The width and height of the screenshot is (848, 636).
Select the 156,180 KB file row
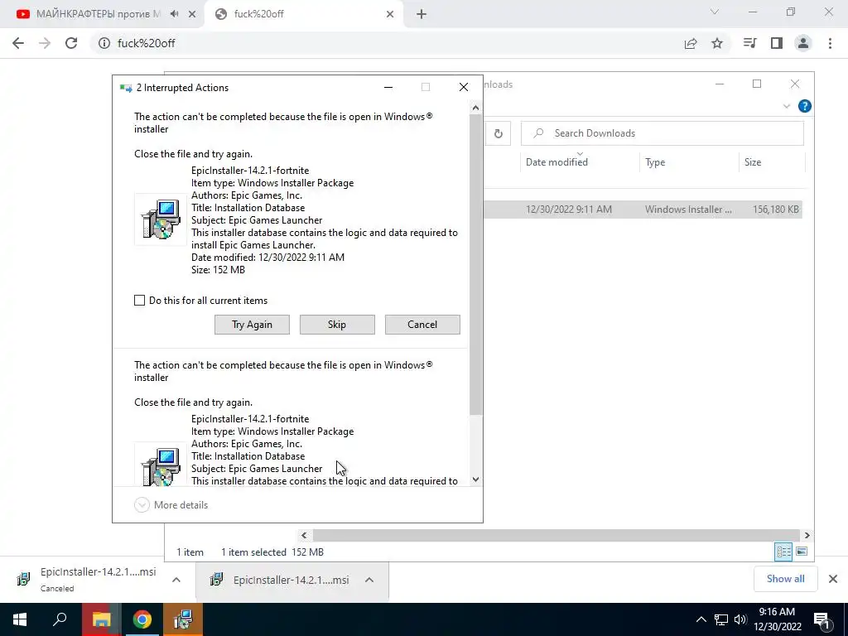point(643,210)
